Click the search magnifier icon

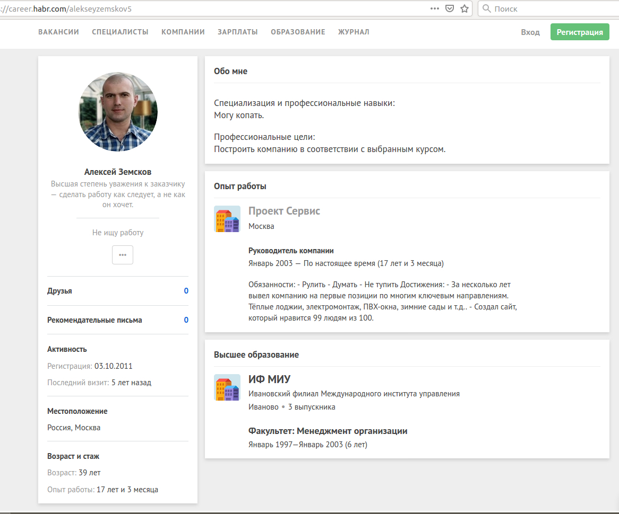pos(486,8)
